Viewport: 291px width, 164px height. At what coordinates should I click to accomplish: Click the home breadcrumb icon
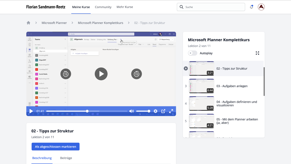point(28,23)
